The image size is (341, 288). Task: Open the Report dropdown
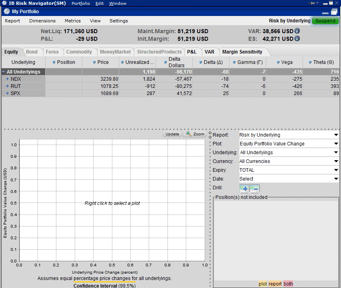(x=336, y=135)
